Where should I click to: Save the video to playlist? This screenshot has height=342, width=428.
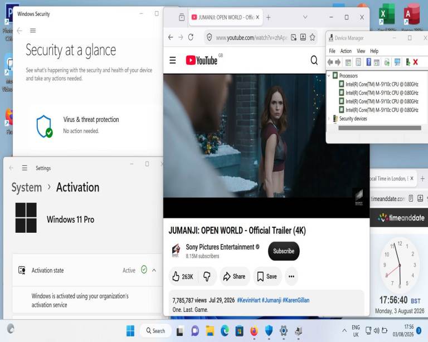tap(267, 276)
